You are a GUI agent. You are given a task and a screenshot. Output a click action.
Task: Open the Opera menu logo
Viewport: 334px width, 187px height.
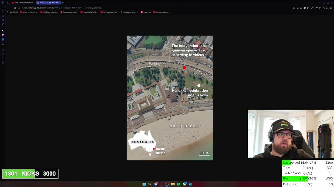pyautogui.click(x=3, y=3)
